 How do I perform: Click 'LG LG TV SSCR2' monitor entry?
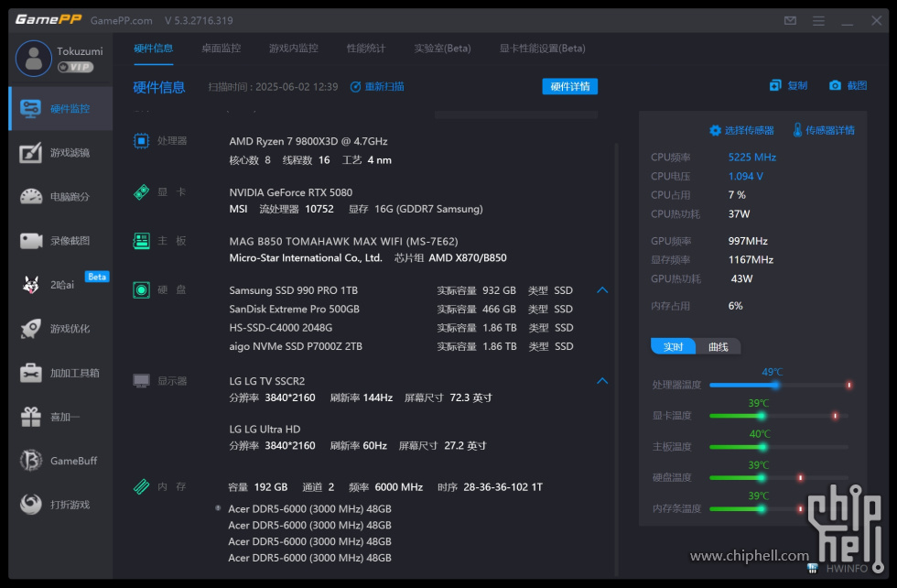pos(267,381)
